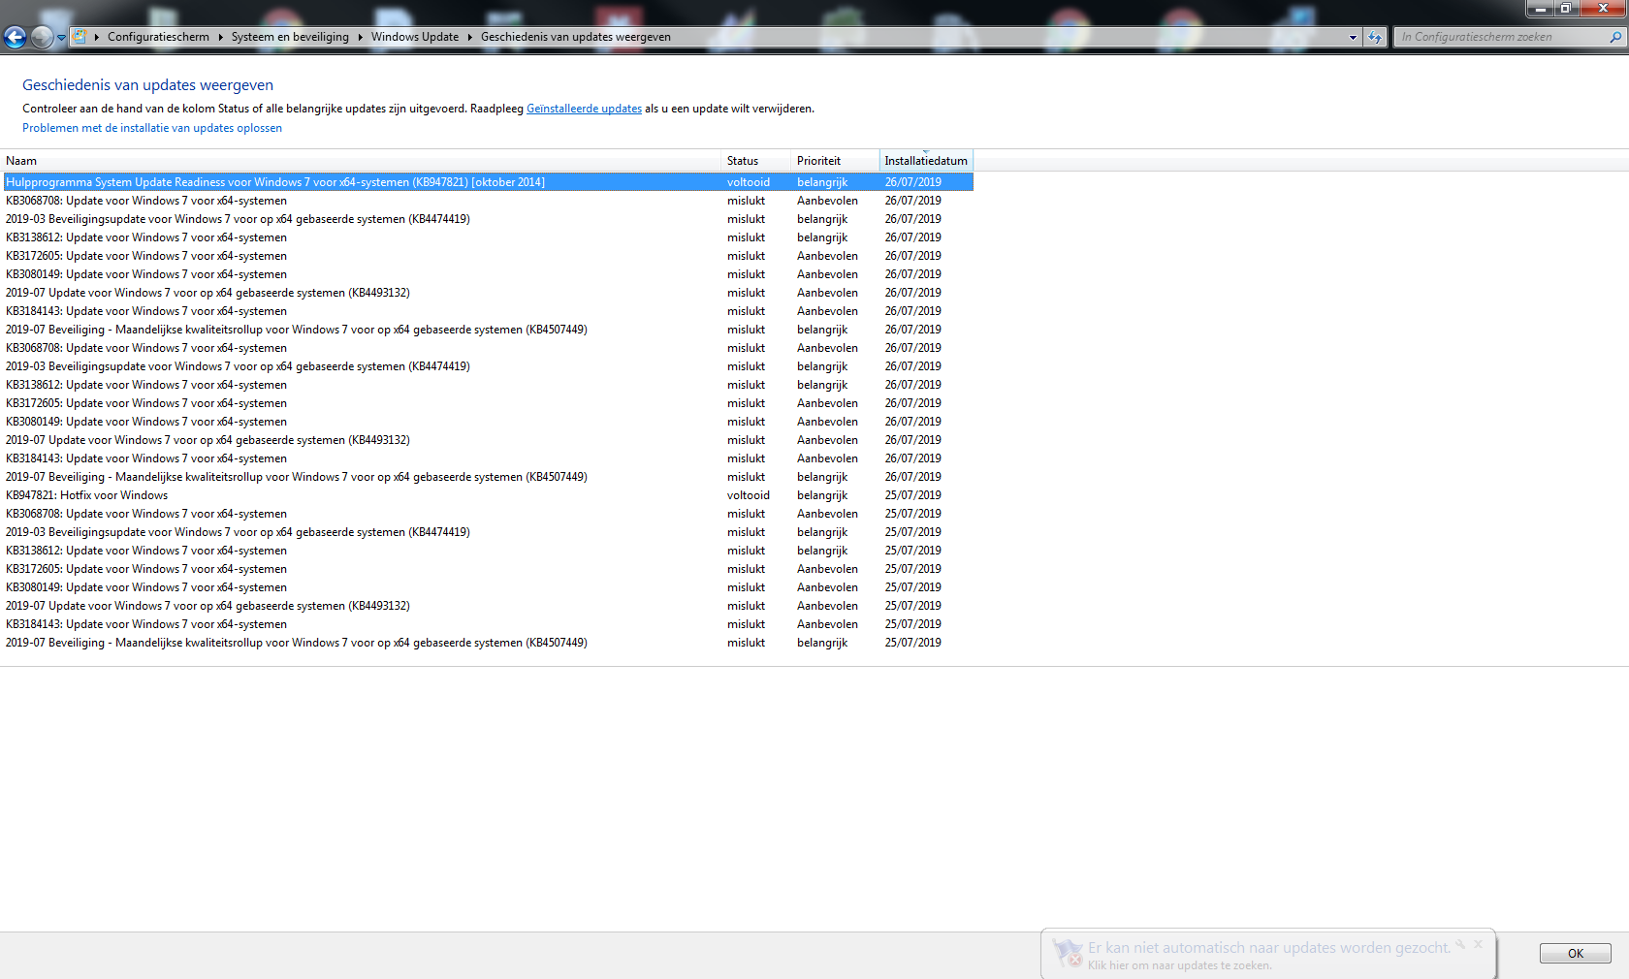Click 'belangrijk' priority of KB4507449 dated 25/07/2019
This screenshot has width=1629, height=979.
[x=822, y=643]
